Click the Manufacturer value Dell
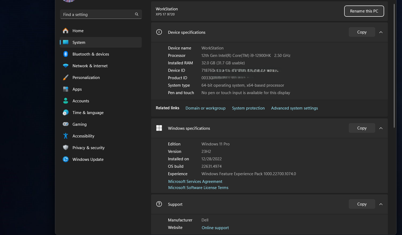The image size is (402, 235). click(x=205, y=220)
